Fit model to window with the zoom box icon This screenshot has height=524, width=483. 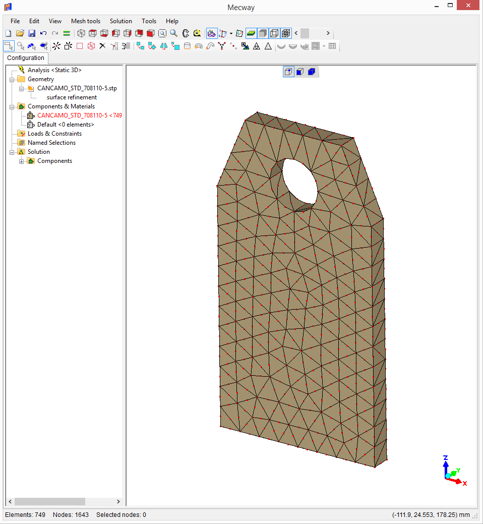click(x=162, y=33)
